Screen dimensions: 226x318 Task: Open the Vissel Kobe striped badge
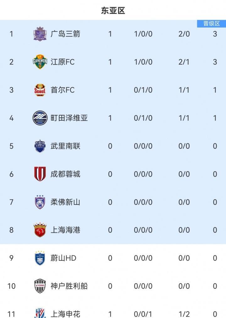click(x=40, y=286)
